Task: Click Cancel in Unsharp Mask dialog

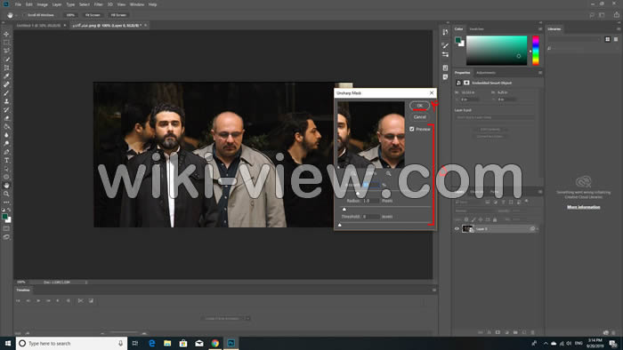Action: pos(419,117)
